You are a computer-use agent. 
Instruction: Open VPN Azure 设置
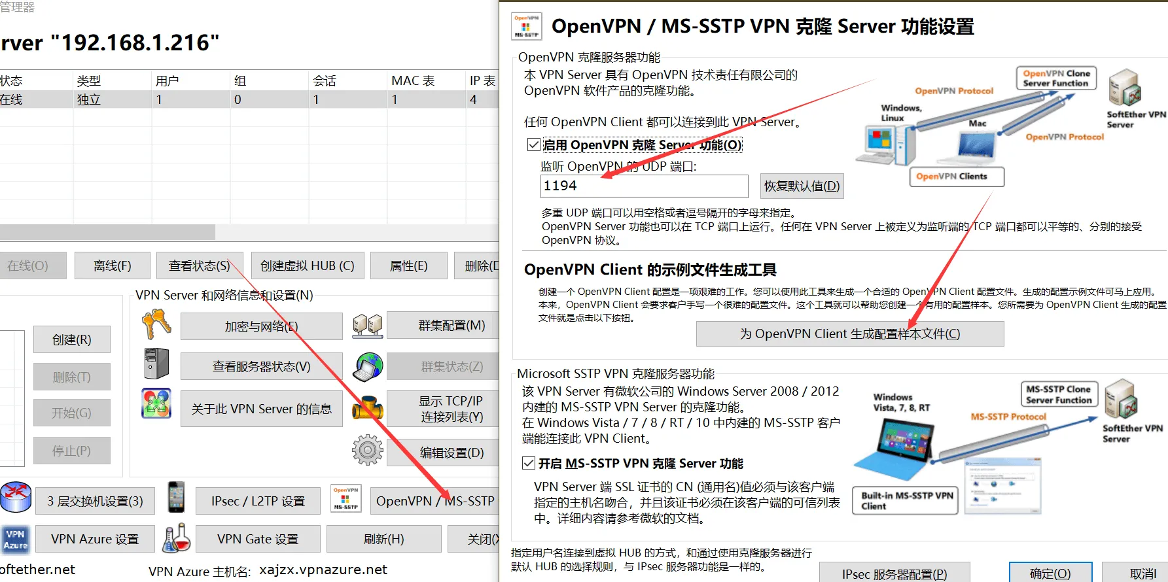point(95,539)
